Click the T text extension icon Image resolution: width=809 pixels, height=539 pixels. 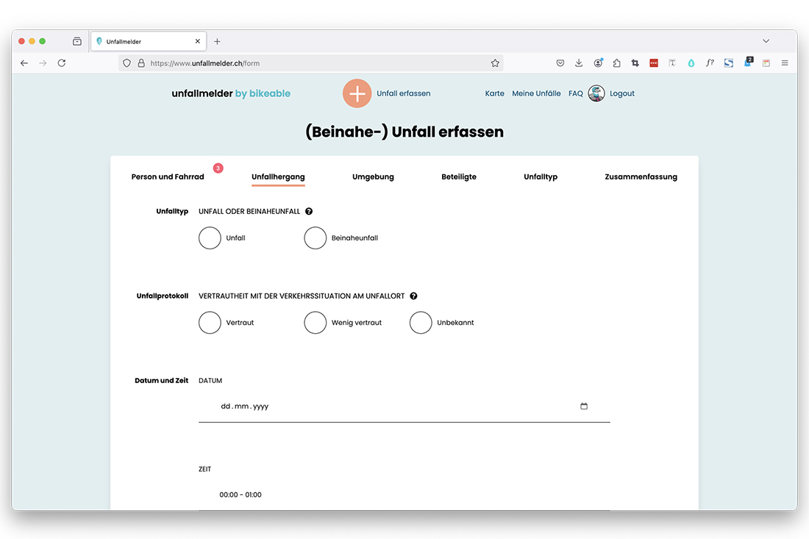(672, 63)
